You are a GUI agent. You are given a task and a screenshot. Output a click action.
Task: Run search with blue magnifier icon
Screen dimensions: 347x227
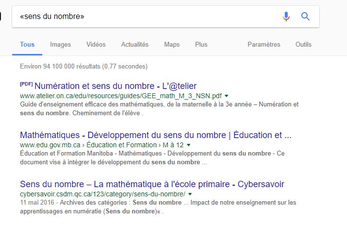(x=305, y=17)
